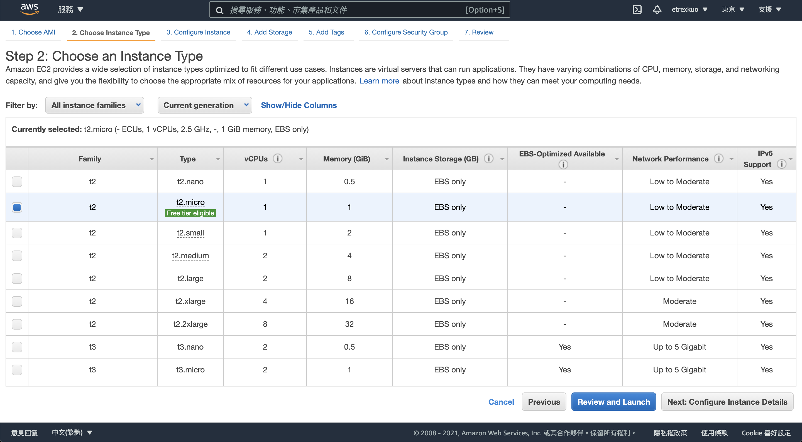Viewport: 802px width, 442px height.
Task: Open Memory (GiB) column sort arrow
Action: pyautogui.click(x=387, y=159)
